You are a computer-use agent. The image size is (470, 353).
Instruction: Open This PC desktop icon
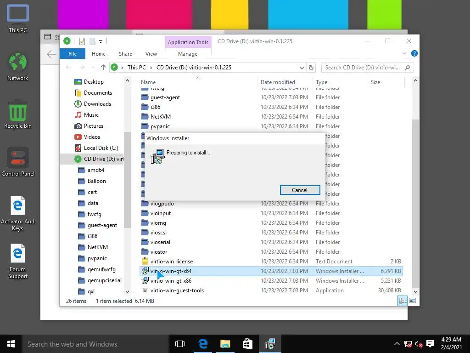(18, 18)
